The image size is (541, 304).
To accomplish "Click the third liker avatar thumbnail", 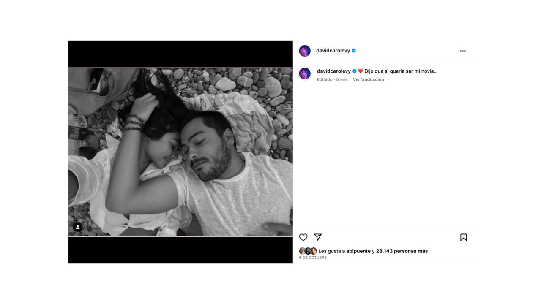I will click(x=314, y=251).
